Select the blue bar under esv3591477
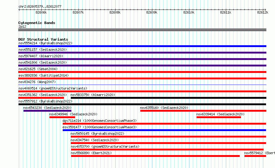This screenshot has height=168, width=275. (164, 130)
